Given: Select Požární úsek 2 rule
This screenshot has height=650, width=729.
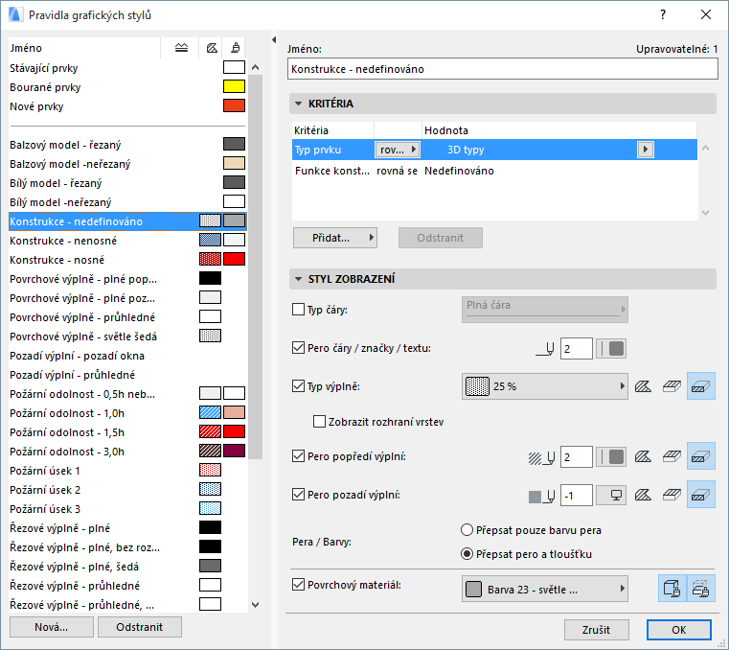Looking at the screenshot, I should [x=127, y=490].
